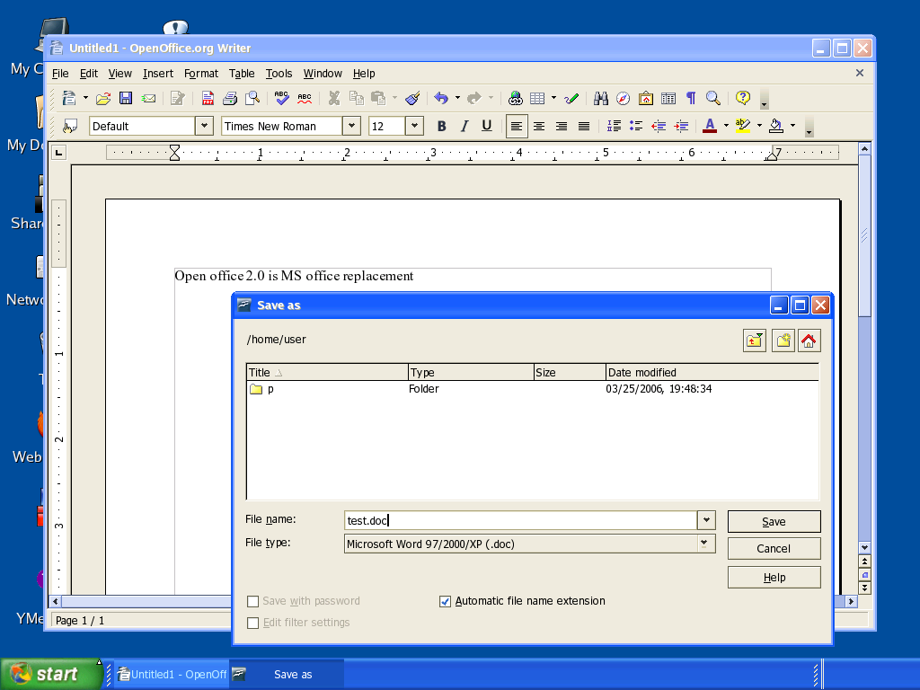Toggle Underline formatting button
This screenshot has width=920, height=690.
[x=486, y=126]
